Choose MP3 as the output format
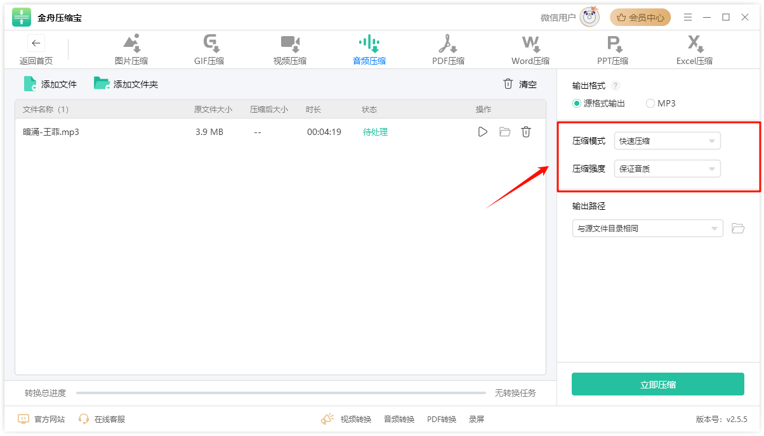The width and height of the screenshot is (764, 436). pos(661,103)
